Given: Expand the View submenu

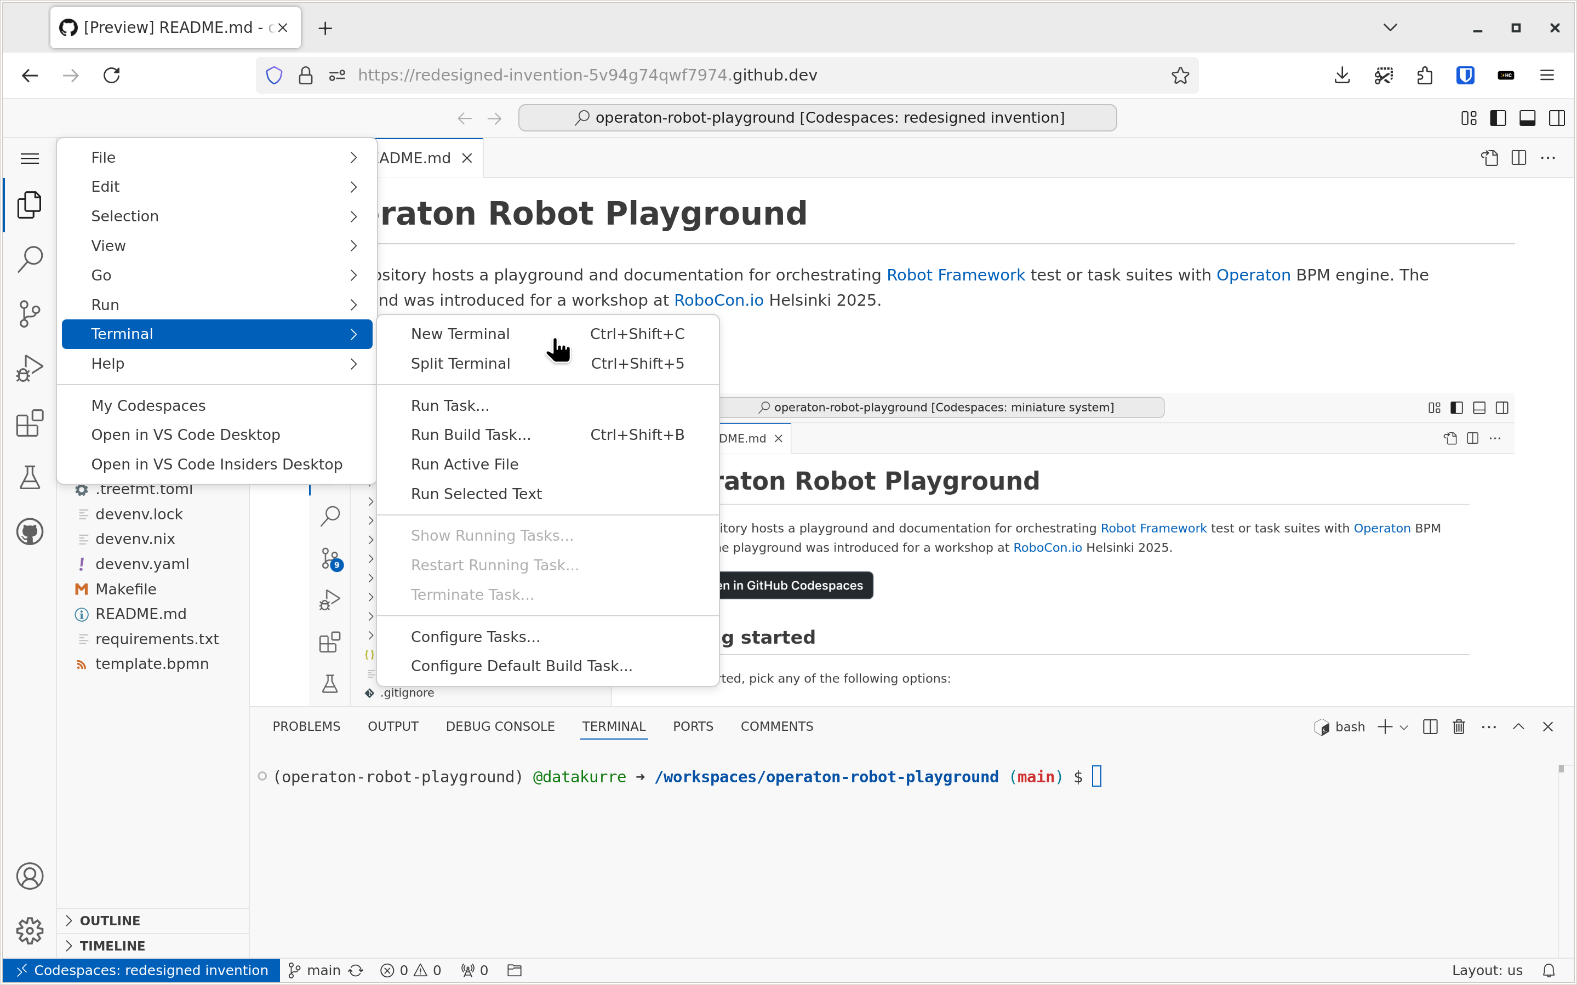Looking at the screenshot, I should 217,245.
